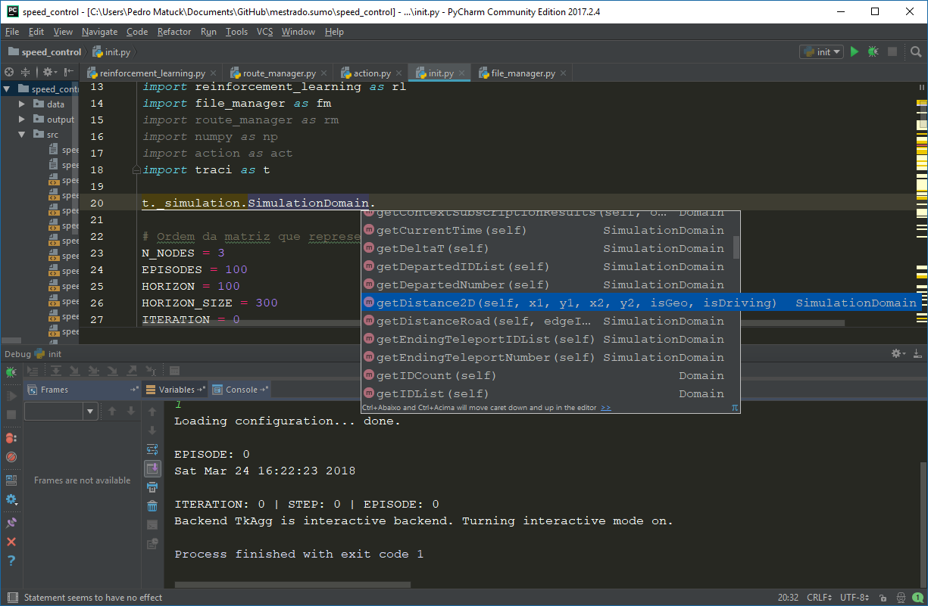Close the debug tab with red X

(11, 542)
